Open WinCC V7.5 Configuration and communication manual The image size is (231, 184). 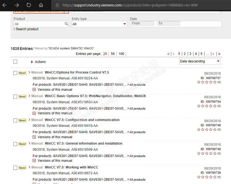point(82,120)
